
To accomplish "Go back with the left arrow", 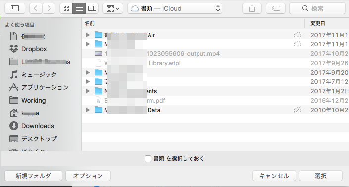I will tap(36, 8).
